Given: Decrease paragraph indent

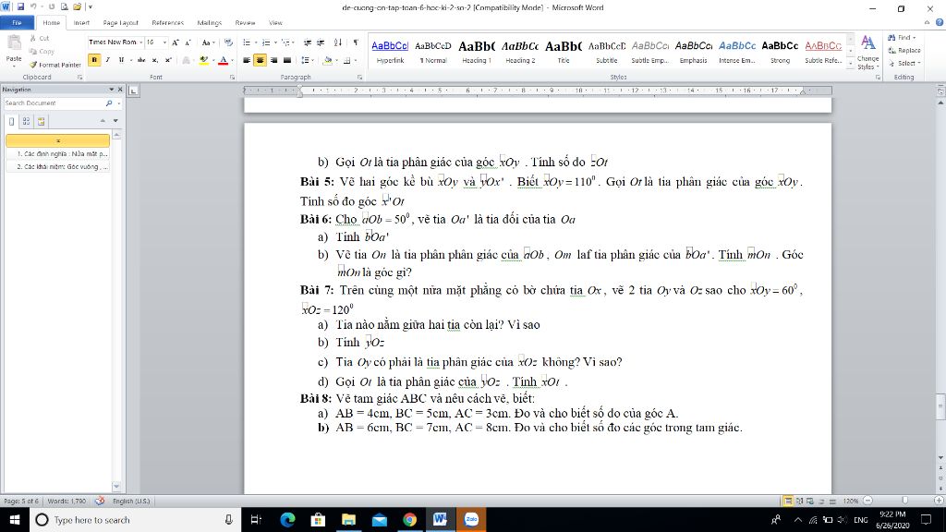Looking at the screenshot, I should pyautogui.click(x=308, y=42).
